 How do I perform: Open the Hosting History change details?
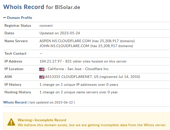click(x=78, y=92)
